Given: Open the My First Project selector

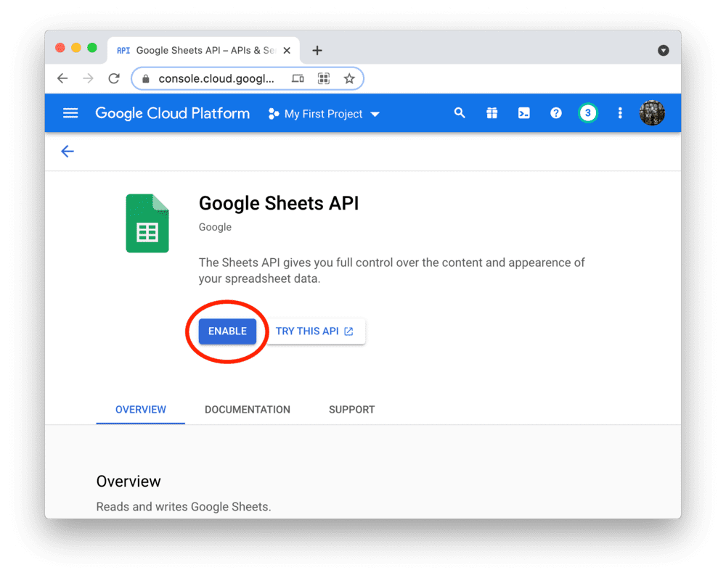Looking at the screenshot, I should click(x=323, y=113).
